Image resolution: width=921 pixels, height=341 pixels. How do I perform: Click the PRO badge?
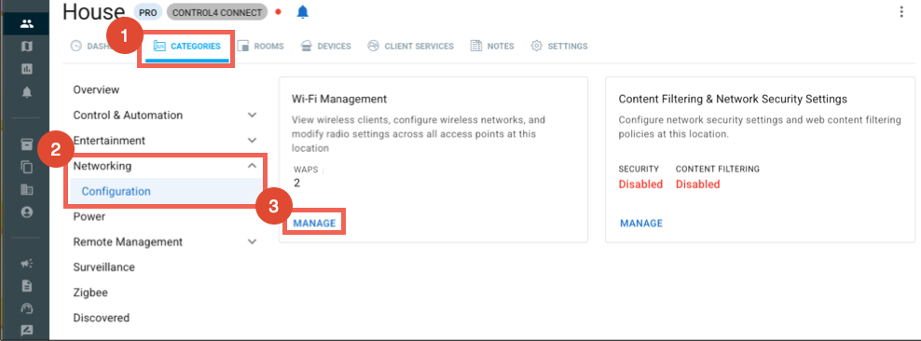pyautogui.click(x=147, y=12)
